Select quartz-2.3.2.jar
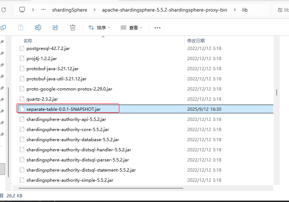 point(42,99)
